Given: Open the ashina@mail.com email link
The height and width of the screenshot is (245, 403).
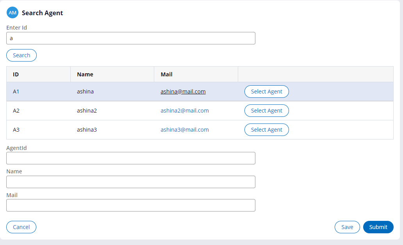Looking at the screenshot, I should [183, 91].
